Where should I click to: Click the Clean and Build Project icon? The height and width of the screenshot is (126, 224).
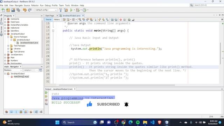(66, 10)
